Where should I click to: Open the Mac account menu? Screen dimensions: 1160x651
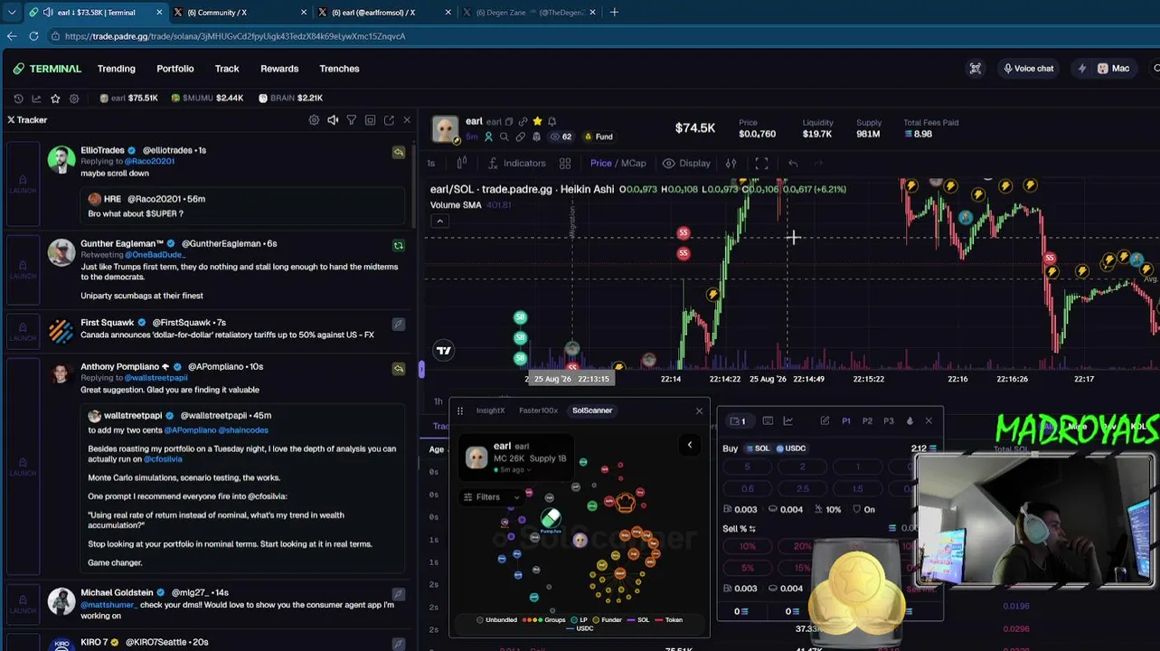pyautogui.click(x=1113, y=69)
